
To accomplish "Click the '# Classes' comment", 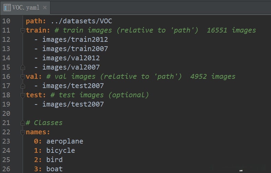I will 44,123.
